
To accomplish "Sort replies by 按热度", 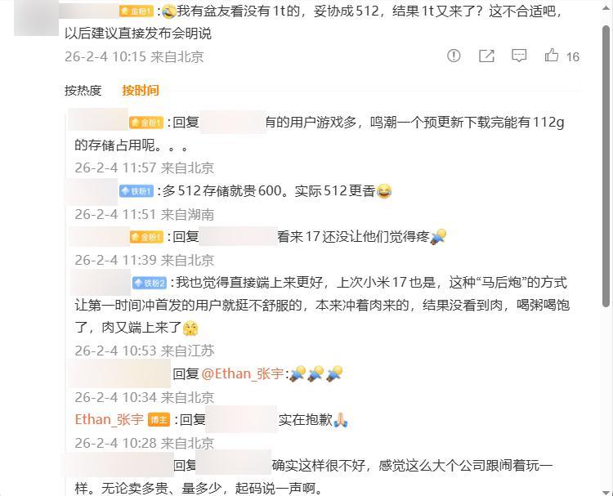I will click(x=83, y=90).
